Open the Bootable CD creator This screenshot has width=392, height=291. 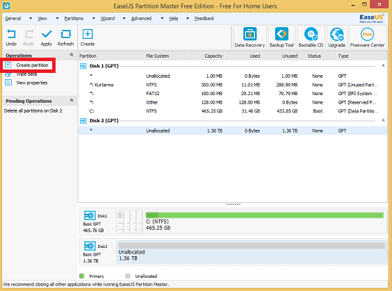point(311,38)
